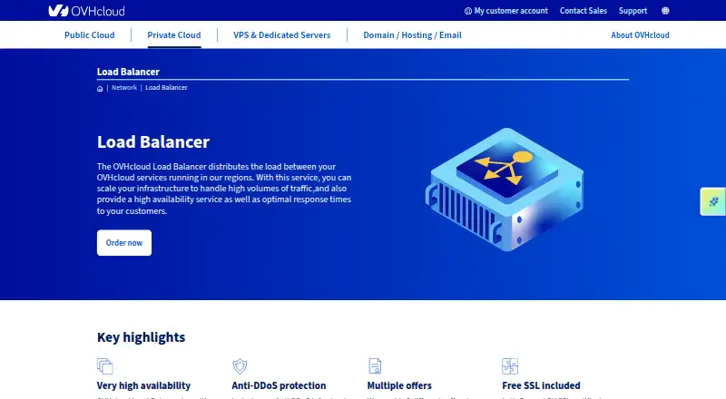Screen dimensions: 726x399
Task: Click the Anti-DDoS protection heading
Action: 279,385
